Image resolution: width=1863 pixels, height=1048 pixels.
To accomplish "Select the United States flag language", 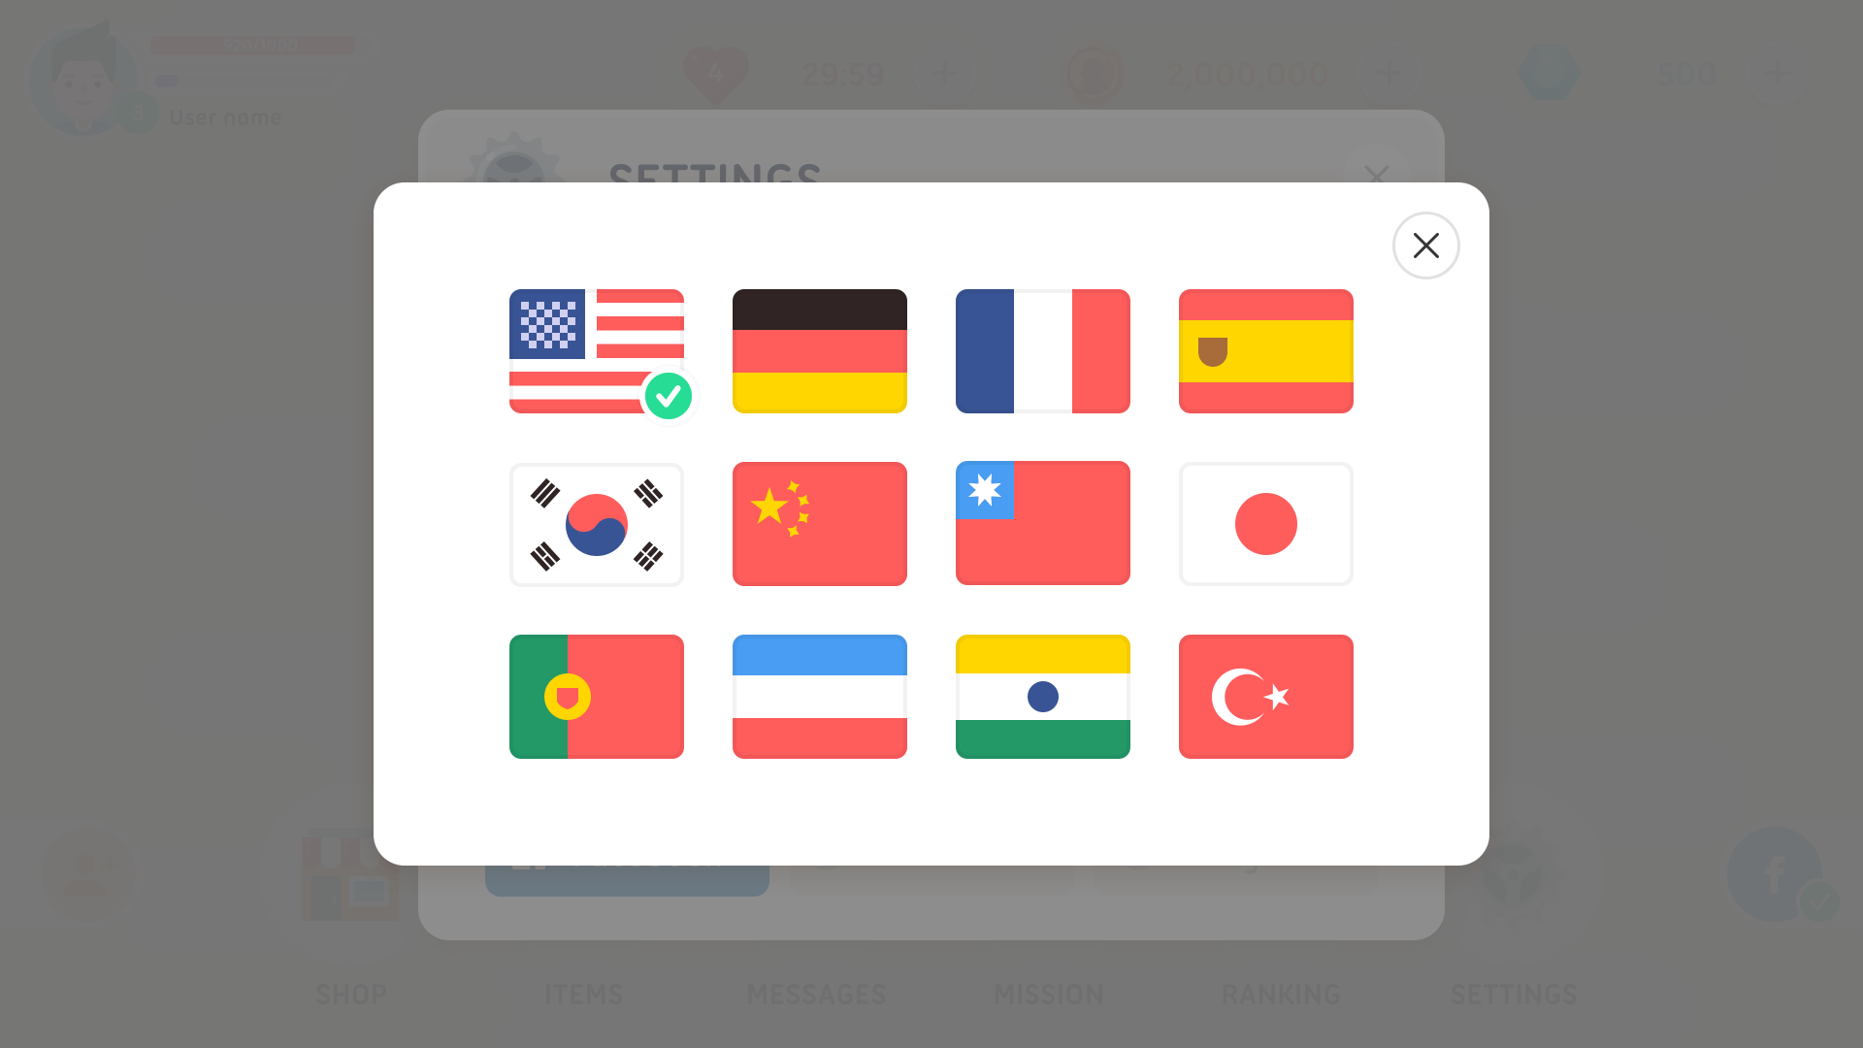I will tap(597, 351).
